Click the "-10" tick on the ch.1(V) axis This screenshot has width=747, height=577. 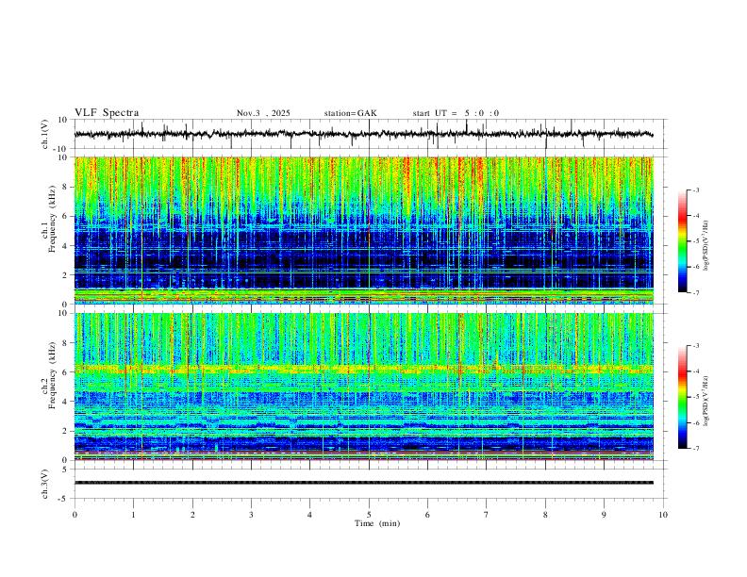point(62,149)
